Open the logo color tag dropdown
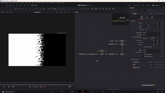This screenshot has width=165, height=93. (x=151, y=65)
